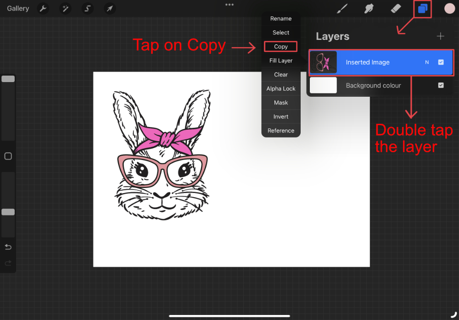Screen dimensions: 459x320
Task: Select the Selection tool
Action: pos(87,8)
